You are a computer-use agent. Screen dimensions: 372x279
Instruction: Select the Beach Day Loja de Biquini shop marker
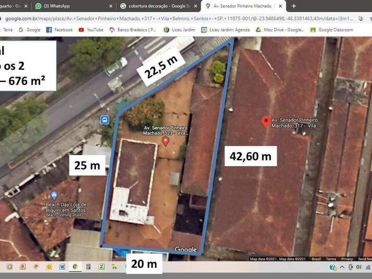click(54, 195)
